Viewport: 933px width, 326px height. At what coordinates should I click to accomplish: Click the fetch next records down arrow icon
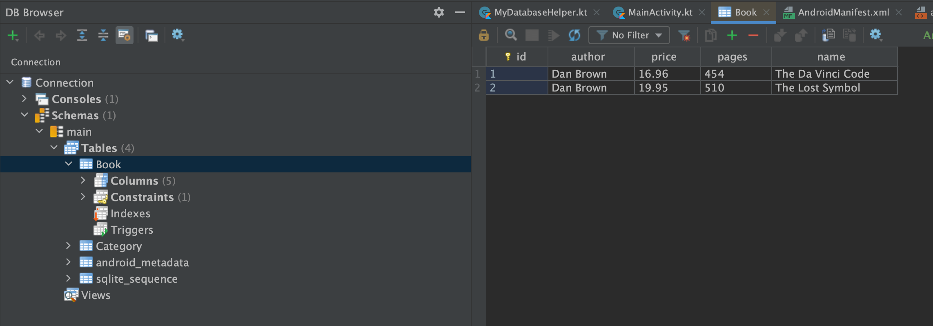click(780, 35)
